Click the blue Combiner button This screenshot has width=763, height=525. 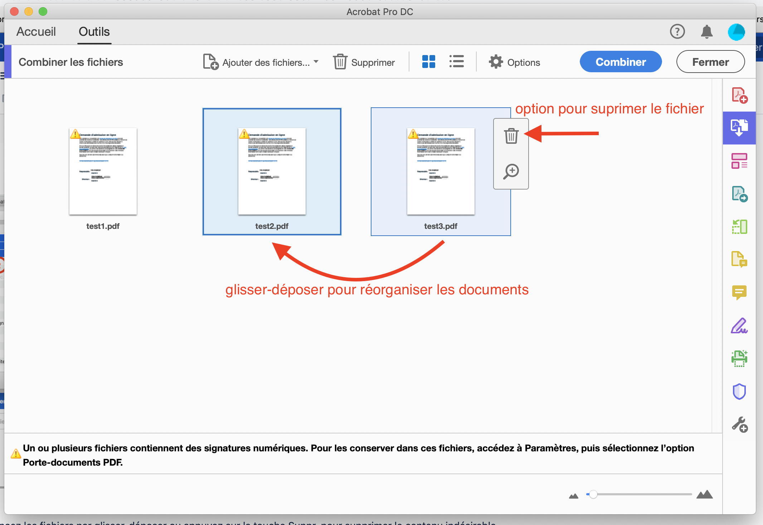pos(621,62)
